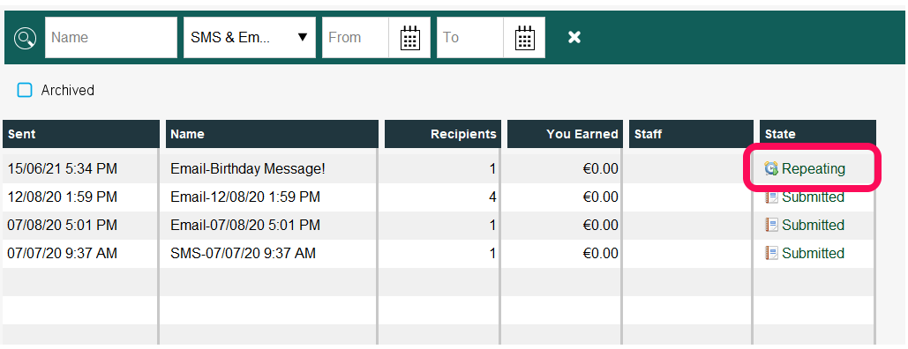The image size is (908, 349).
Task: Click the dropdown arrow beside SMS & Em...
Action: pyautogui.click(x=302, y=38)
